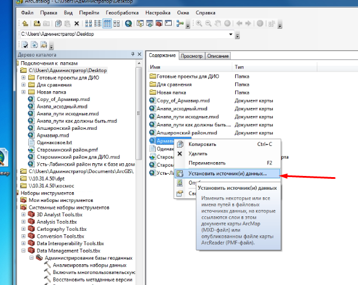Switch to List view mode

tap(98, 23)
